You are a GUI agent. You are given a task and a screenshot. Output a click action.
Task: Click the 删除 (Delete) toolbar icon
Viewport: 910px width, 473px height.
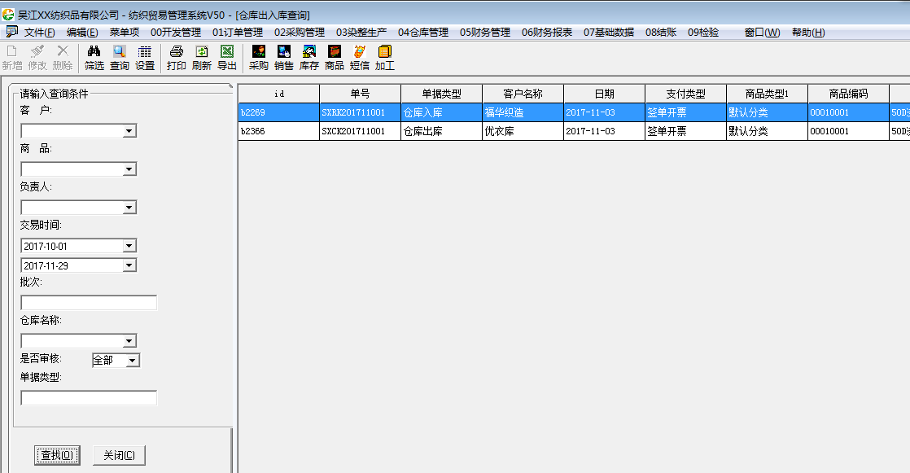coord(63,58)
